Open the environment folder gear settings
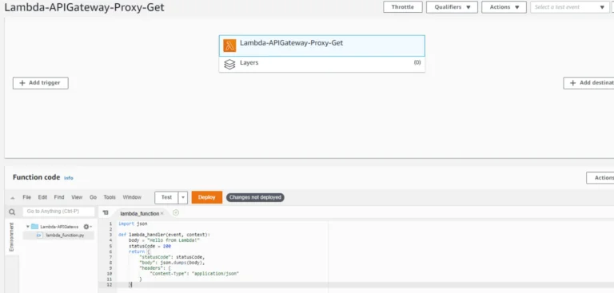 [87, 227]
